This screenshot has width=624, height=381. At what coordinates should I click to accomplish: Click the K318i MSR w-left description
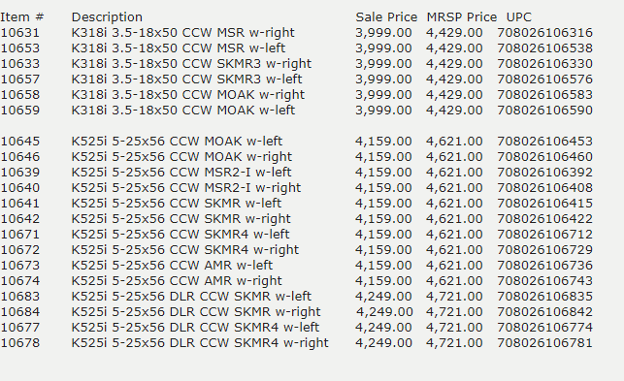[179, 48]
